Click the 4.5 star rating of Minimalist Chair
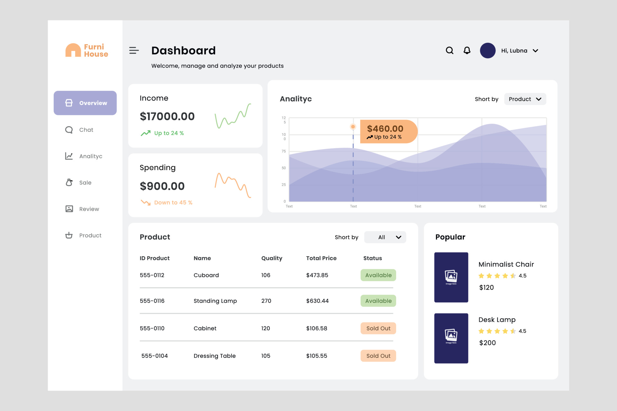The image size is (617, 411). pyautogui.click(x=496, y=275)
